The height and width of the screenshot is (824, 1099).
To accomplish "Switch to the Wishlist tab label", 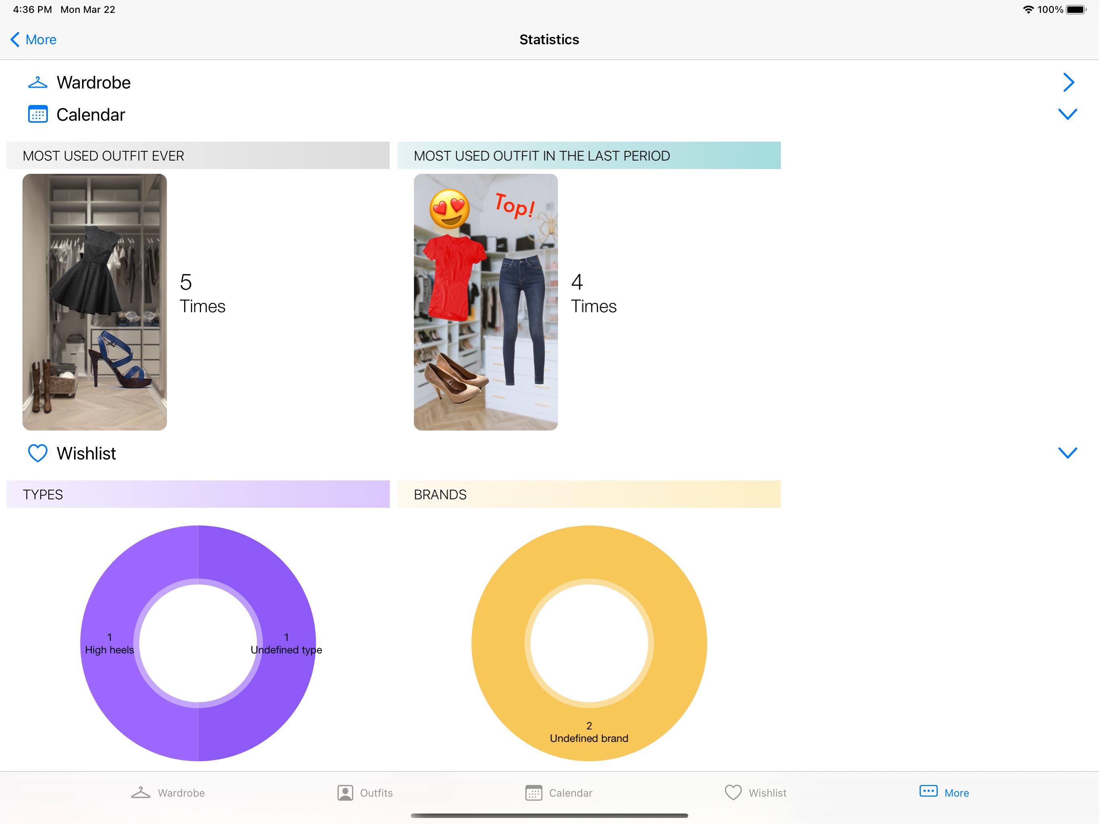I will (768, 793).
